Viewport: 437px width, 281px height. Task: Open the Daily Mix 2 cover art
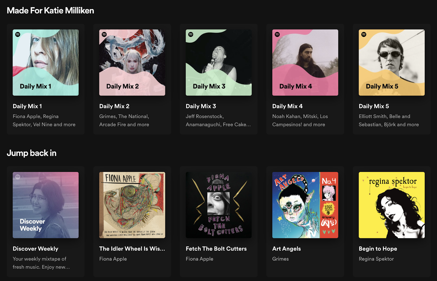point(132,62)
